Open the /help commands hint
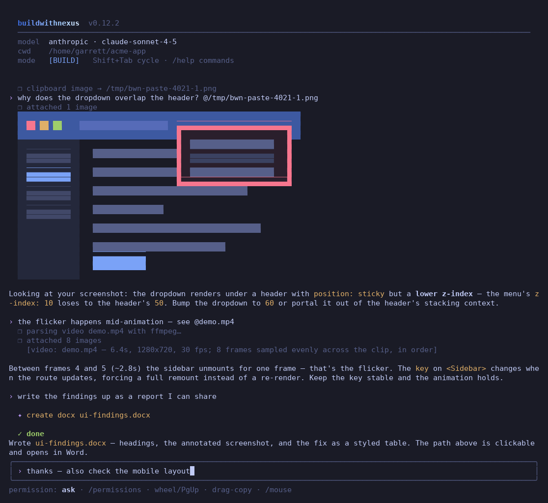The width and height of the screenshot is (548, 503). click(x=203, y=60)
